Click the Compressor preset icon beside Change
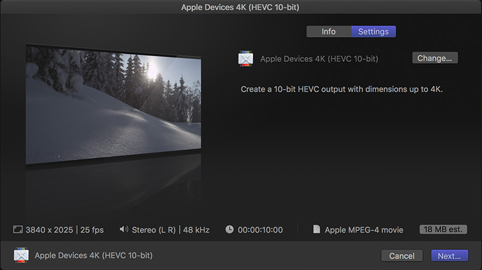Viewport: 482px width, 270px height. click(x=246, y=59)
